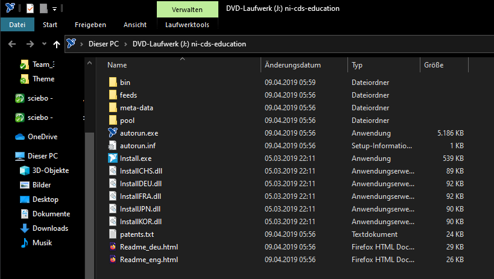Viewport: 494px width, 279px height.
Task: Click the Up arrow navigation button
Action: pyautogui.click(x=57, y=44)
